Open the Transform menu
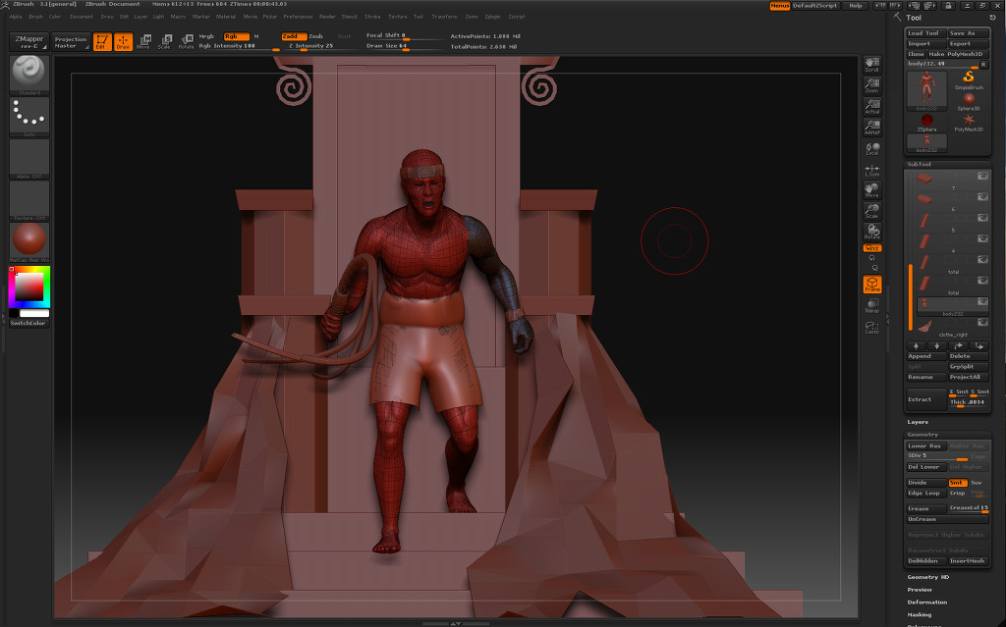Screen dimensions: 1006x627 coord(444,17)
